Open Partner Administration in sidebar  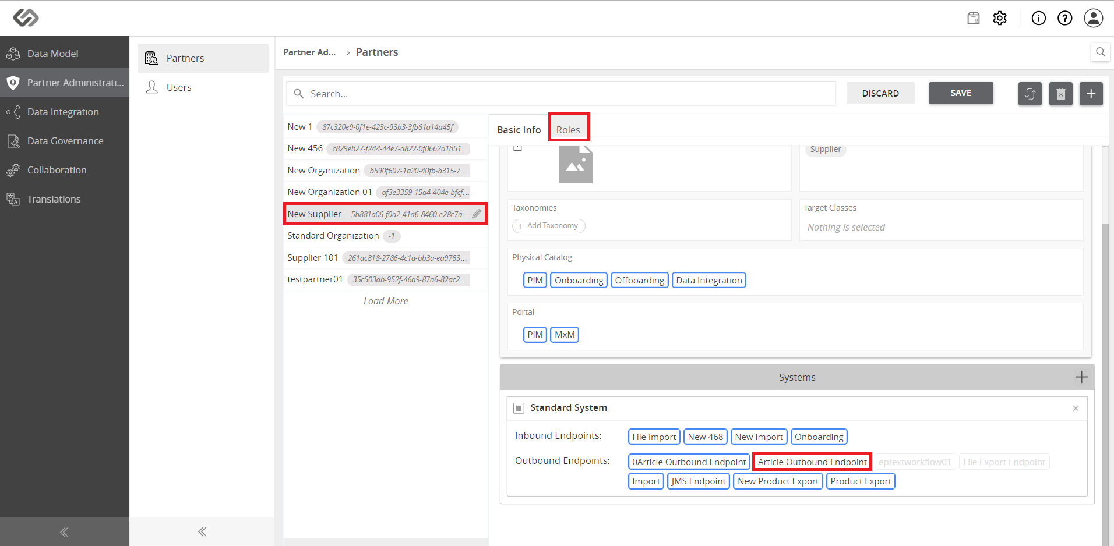coord(65,83)
